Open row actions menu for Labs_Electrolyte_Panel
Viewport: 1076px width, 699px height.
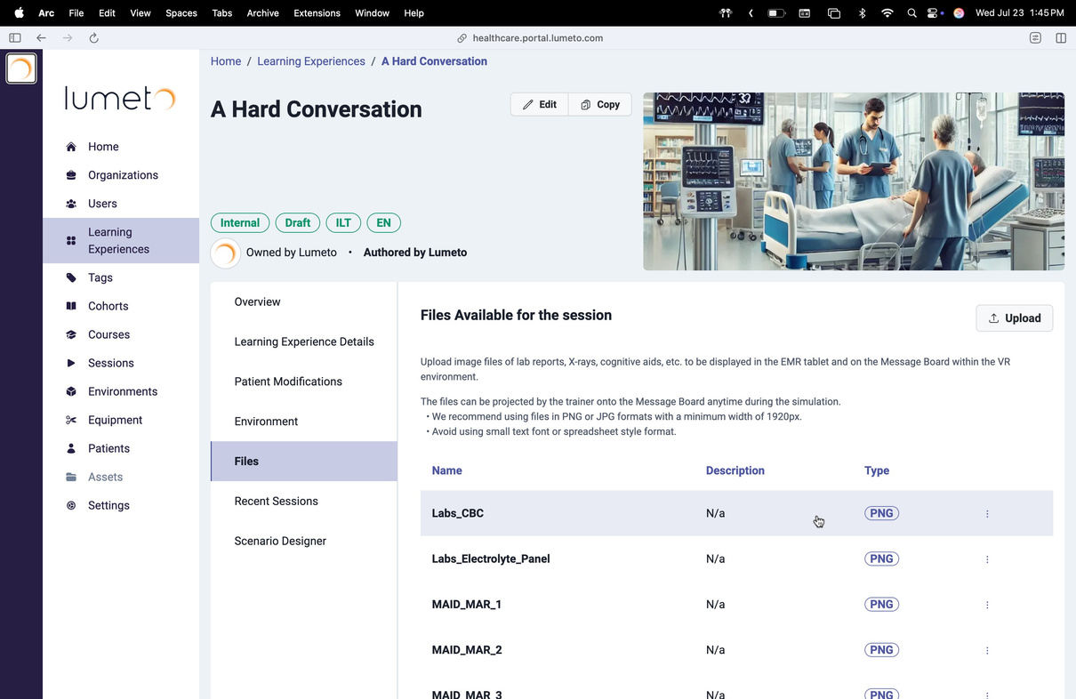pyautogui.click(x=987, y=559)
